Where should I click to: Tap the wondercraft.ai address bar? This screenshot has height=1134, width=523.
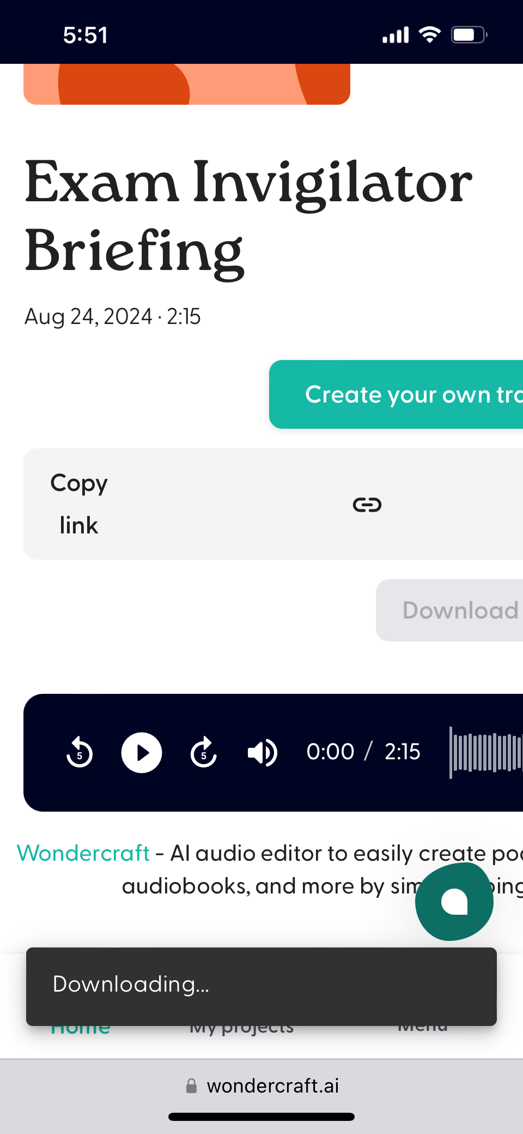pos(272,1086)
